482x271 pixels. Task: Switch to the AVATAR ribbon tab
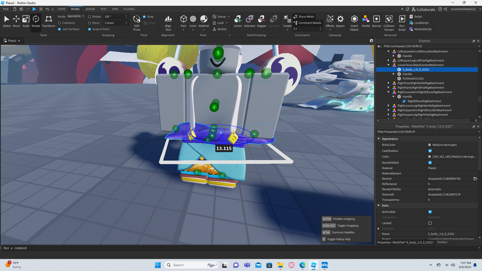click(x=90, y=9)
